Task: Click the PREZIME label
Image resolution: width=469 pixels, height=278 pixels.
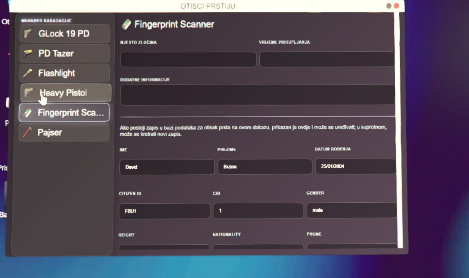Action: [x=226, y=149]
